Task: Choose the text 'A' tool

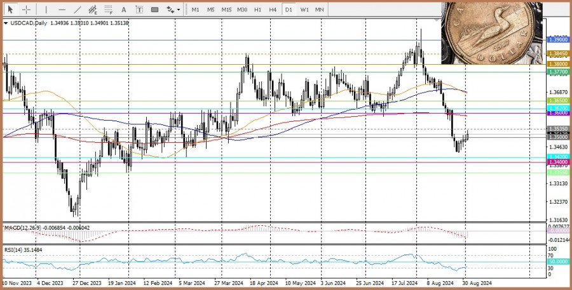Action: [123, 10]
